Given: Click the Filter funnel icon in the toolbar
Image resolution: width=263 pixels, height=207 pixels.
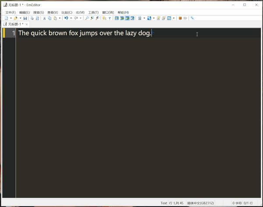Looking at the screenshot, I should click(110, 18).
